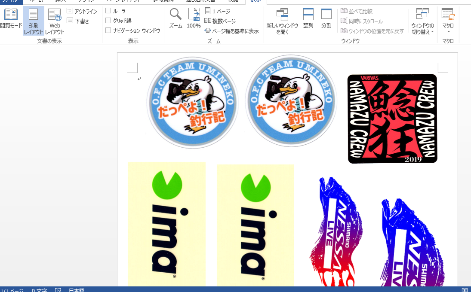Image resolution: width=471 pixels, height=292 pixels.
Task: Click Synchronous Scrolling (同時にスクロール)
Action: coord(362,21)
